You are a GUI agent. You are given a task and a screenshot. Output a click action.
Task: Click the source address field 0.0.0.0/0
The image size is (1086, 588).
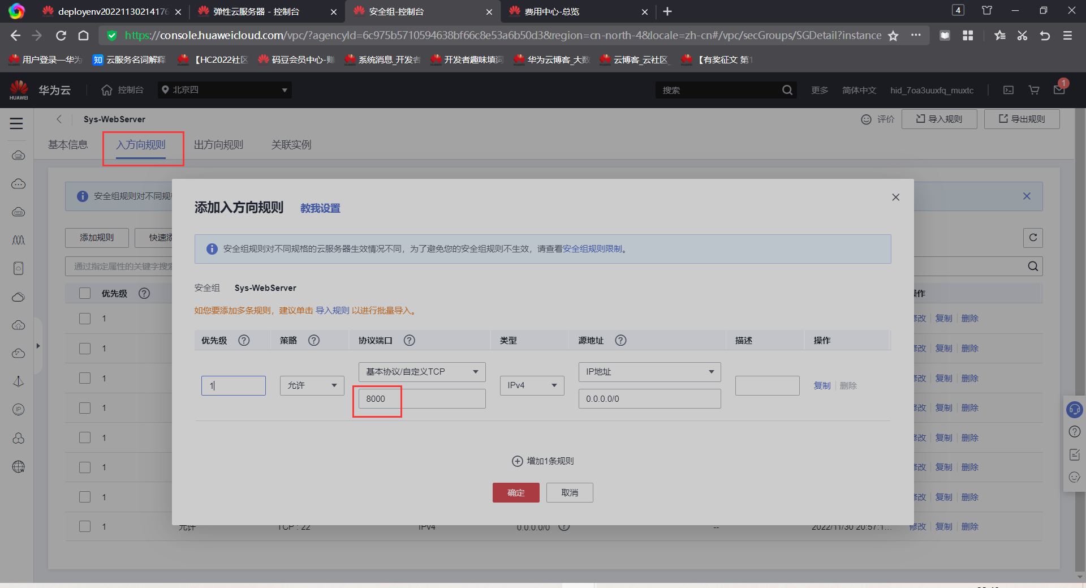pos(649,398)
